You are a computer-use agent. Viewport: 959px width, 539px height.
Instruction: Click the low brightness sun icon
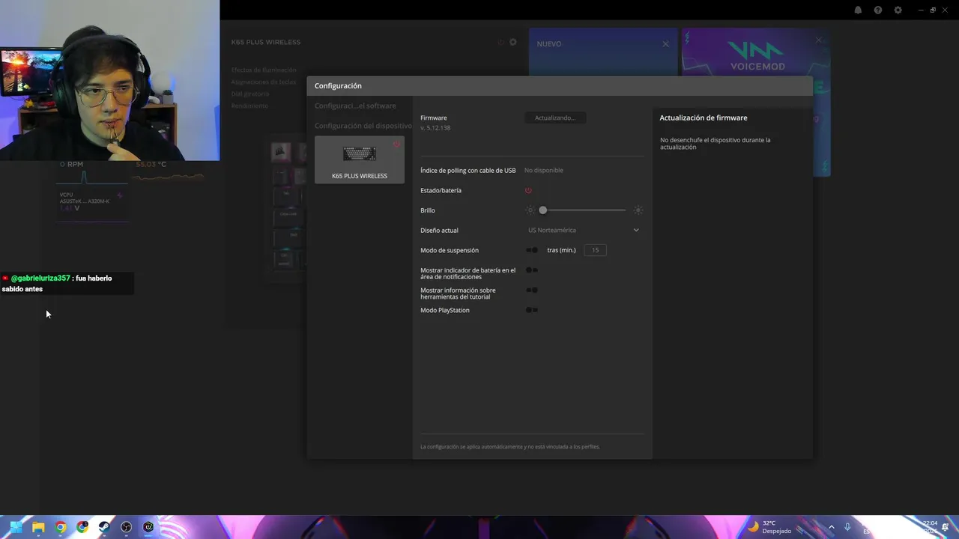[530, 210]
